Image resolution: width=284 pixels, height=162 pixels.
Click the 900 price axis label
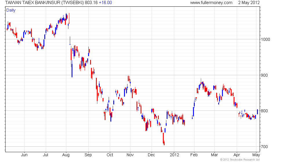tap(264, 75)
